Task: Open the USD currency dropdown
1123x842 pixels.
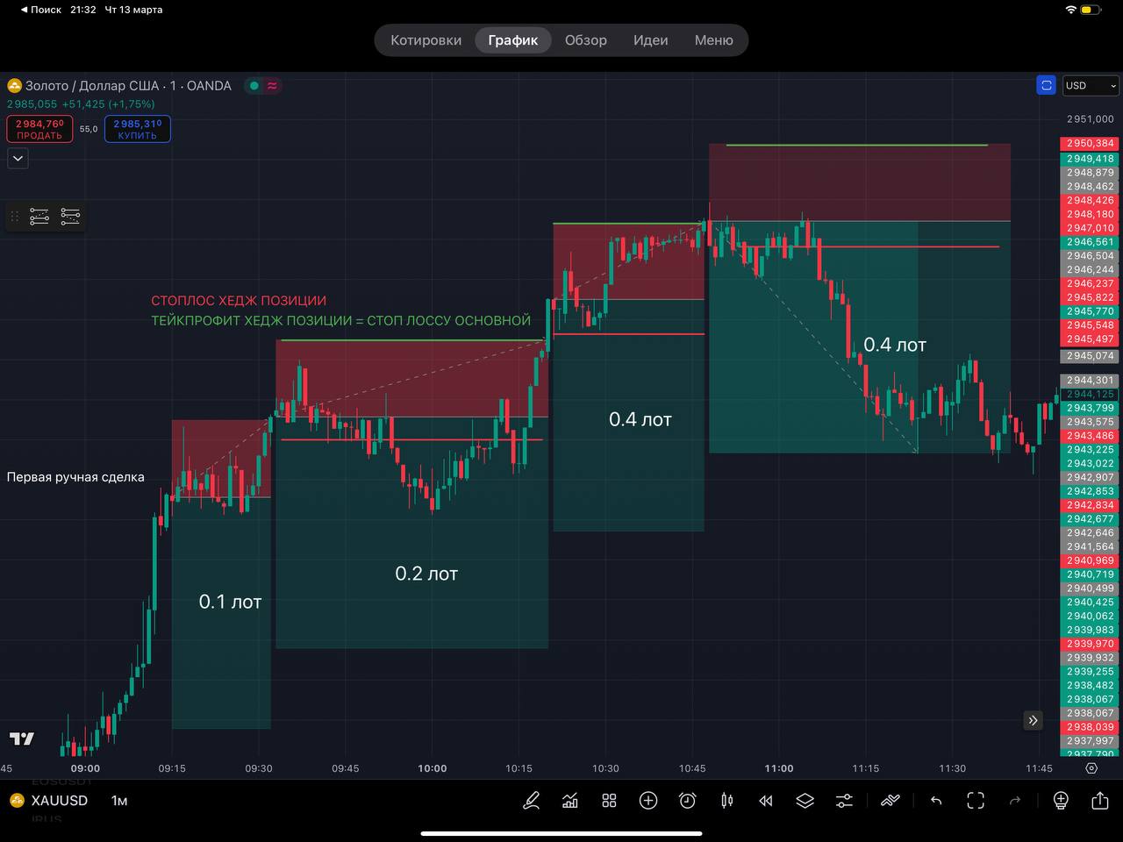Action: click(x=1090, y=85)
